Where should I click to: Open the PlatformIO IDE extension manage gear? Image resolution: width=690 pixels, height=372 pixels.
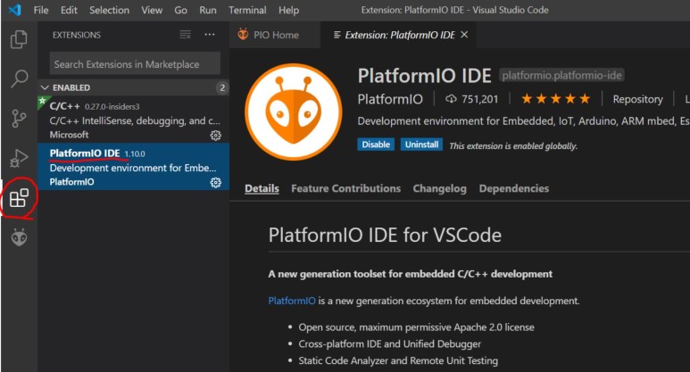[x=216, y=183]
